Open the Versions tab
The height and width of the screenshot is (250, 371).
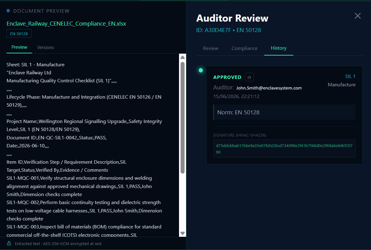click(x=46, y=47)
